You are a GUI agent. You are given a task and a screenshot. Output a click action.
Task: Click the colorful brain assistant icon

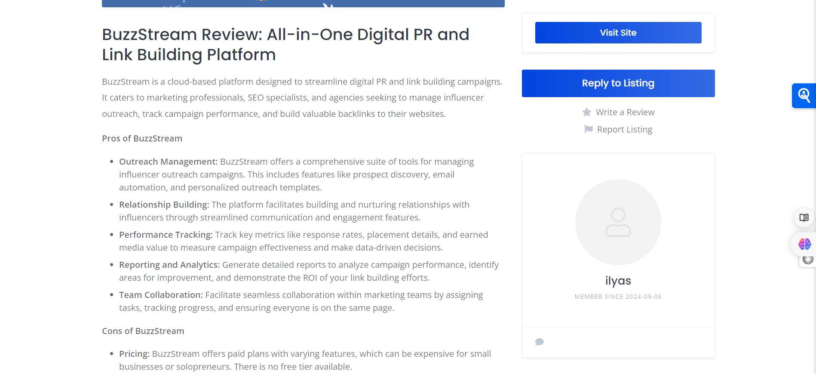pyautogui.click(x=804, y=244)
